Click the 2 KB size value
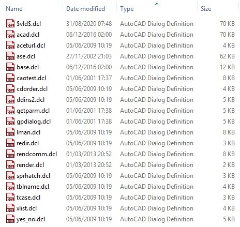Image resolution: width=240 pixels, height=227 pixels. pyautogui.click(x=229, y=165)
